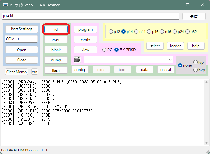
Task: Choose the n16 radio option
Action: click(x=162, y=32)
